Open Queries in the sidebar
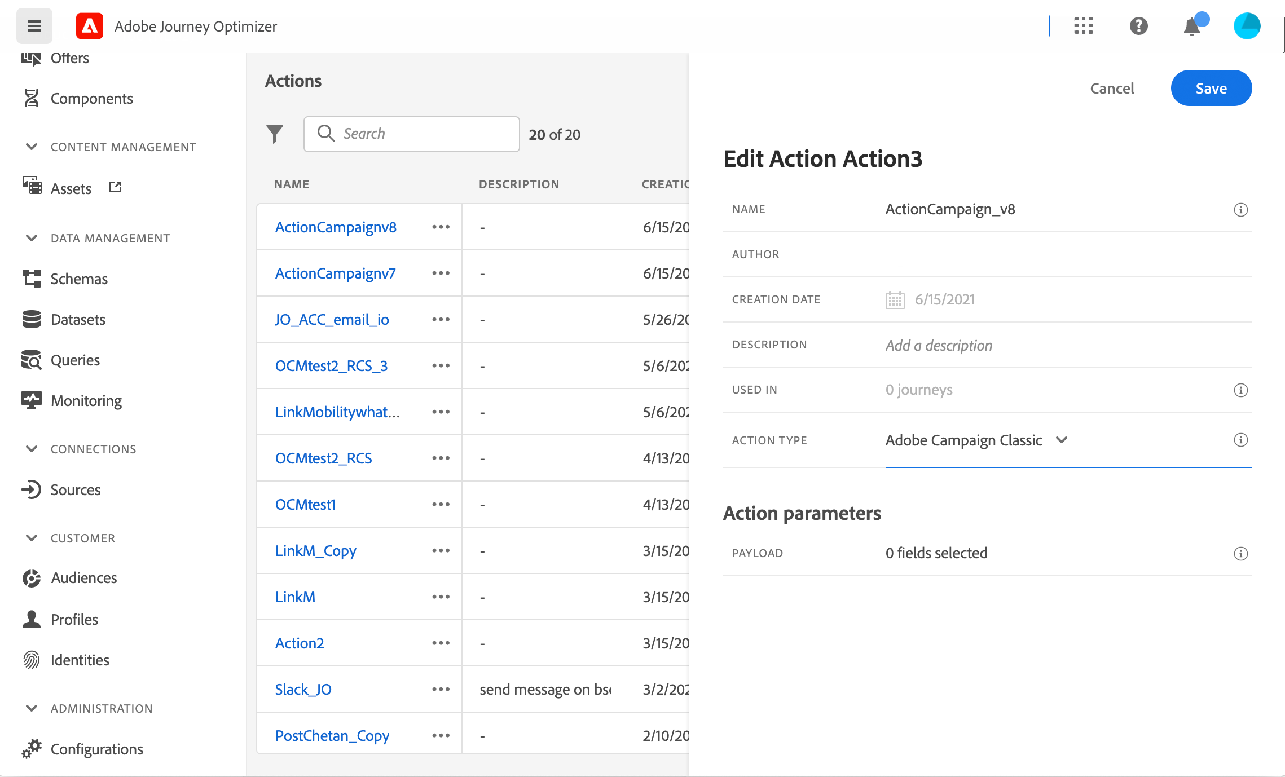 [x=75, y=360]
